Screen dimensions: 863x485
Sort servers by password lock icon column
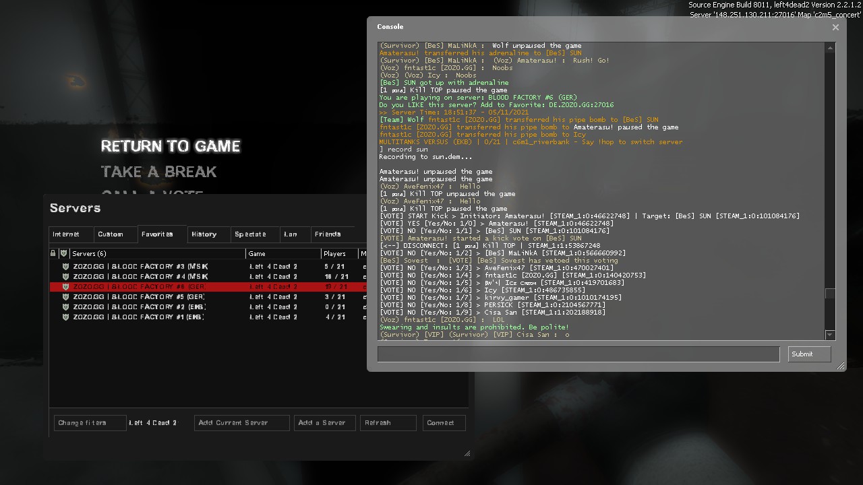(x=53, y=254)
